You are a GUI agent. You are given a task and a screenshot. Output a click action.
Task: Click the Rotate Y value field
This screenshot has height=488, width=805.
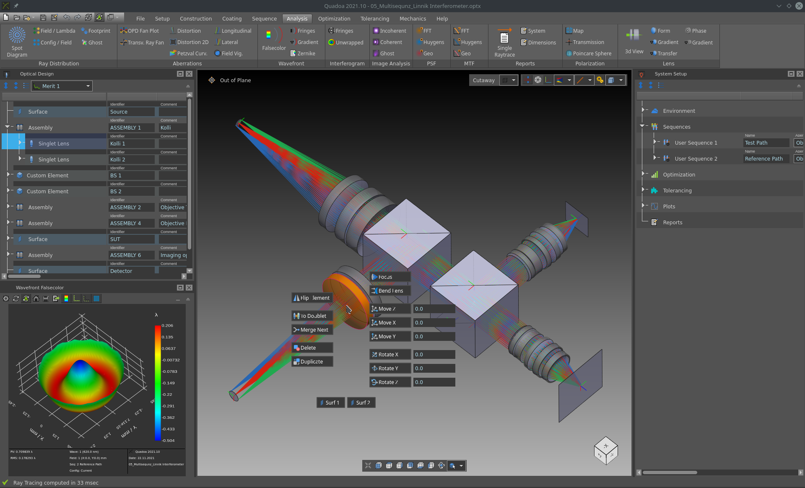click(434, 369)
